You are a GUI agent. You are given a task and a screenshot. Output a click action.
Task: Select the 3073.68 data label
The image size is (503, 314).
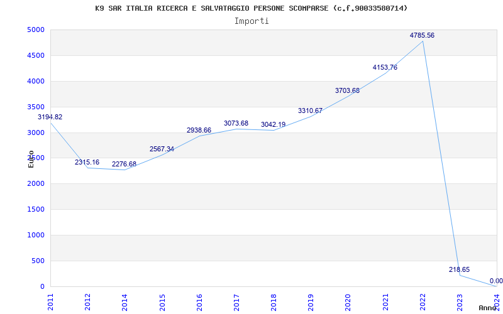pyautogui.click(x=236, y=123)
